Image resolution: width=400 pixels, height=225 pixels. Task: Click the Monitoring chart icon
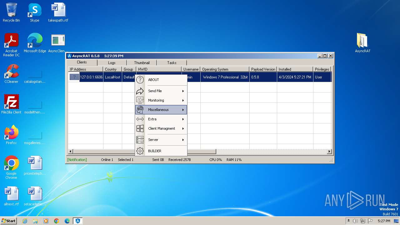[140, 100]
